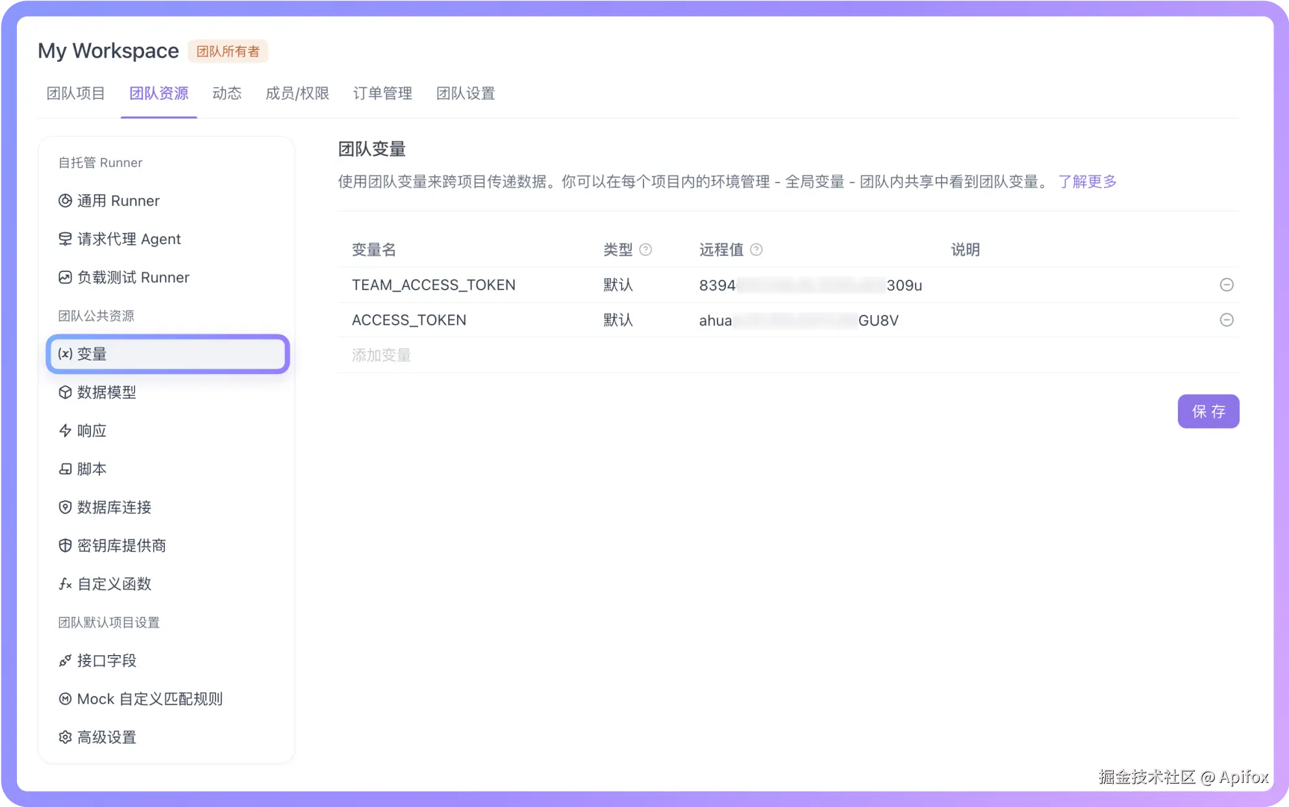Click the 添加变量 input field
1289x807 pixels.
381,355
